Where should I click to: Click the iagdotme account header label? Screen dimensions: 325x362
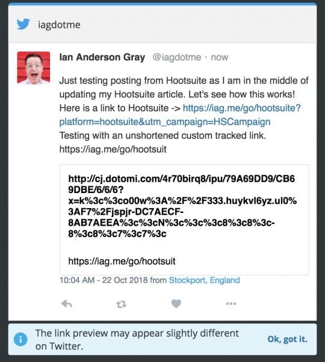pyautogui.click(x=59, y=25)
